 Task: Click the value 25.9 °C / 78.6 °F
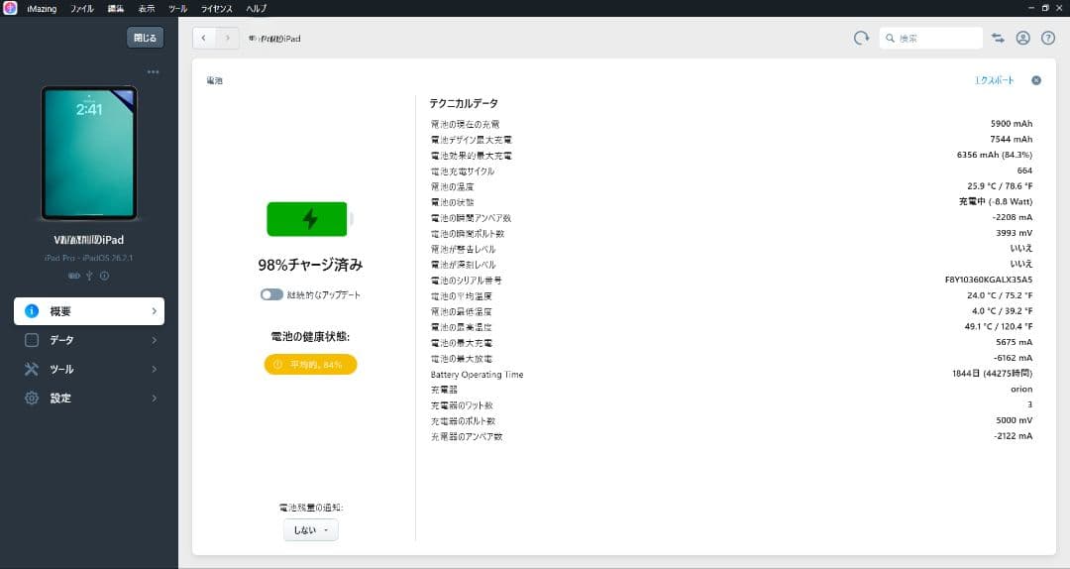pyautogui.click(x=1000, y=185)
